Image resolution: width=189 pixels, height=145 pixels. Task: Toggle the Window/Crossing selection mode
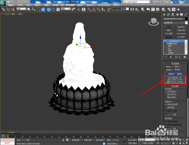tap(43, 9)
